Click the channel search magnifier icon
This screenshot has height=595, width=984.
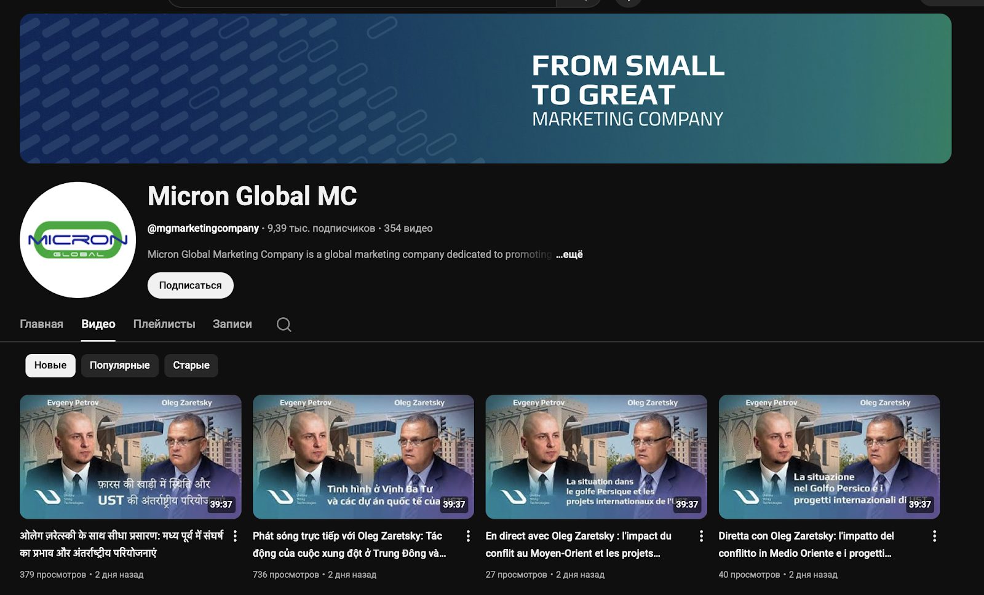(x=284, y=325)
